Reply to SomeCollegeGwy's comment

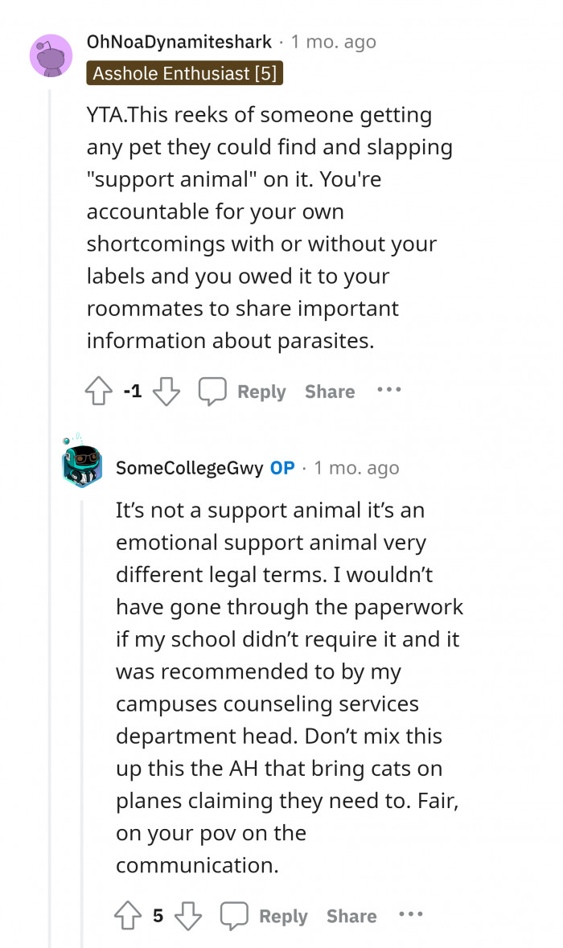(283, 916)
